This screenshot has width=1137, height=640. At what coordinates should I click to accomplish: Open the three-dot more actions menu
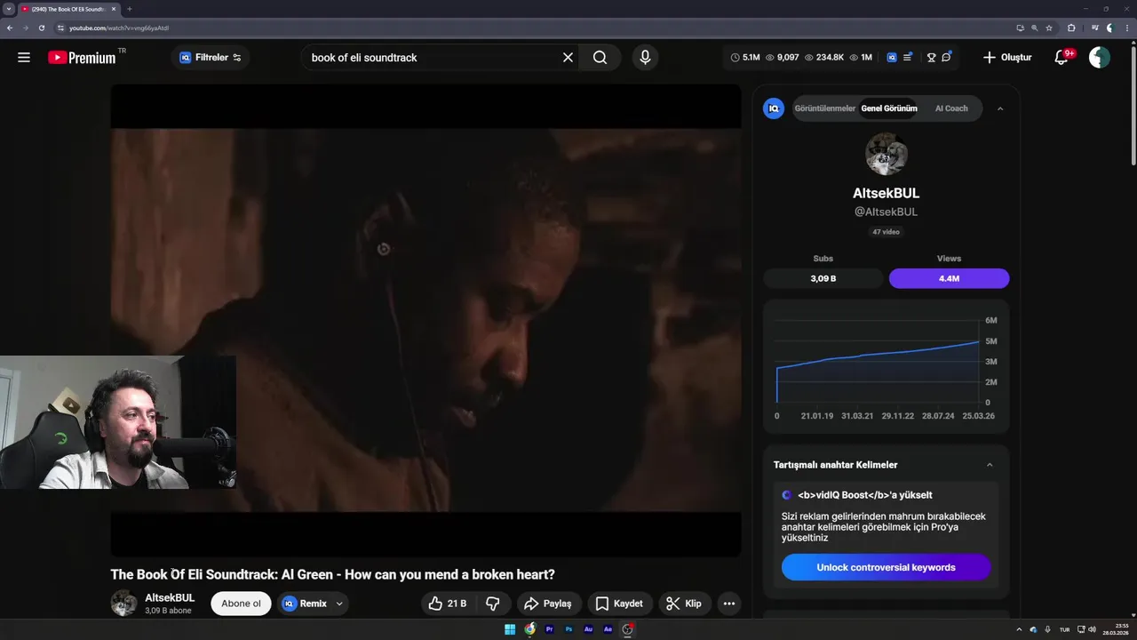(729, 604)
